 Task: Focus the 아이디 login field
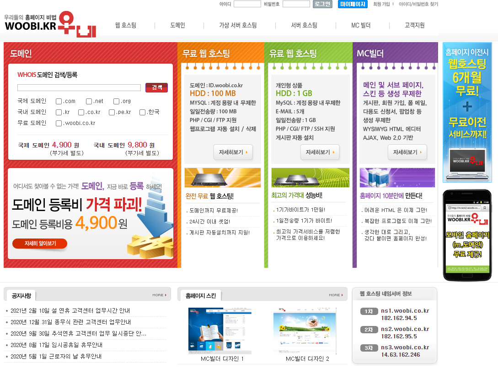[247, 4]
